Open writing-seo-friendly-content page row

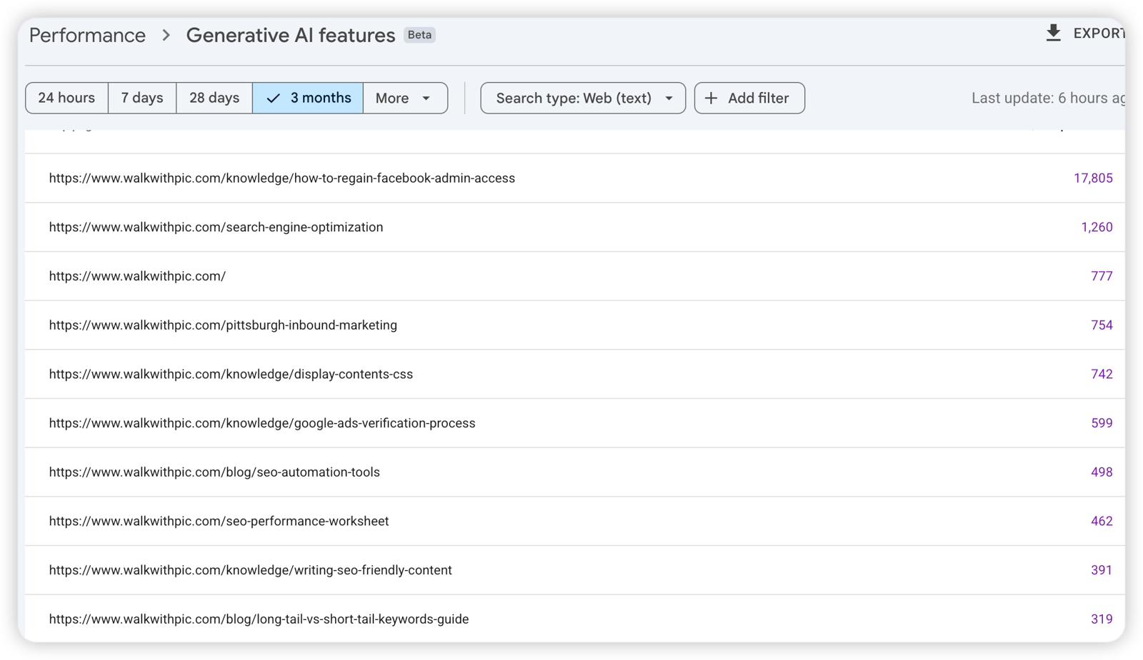click(x=575, y=570)
